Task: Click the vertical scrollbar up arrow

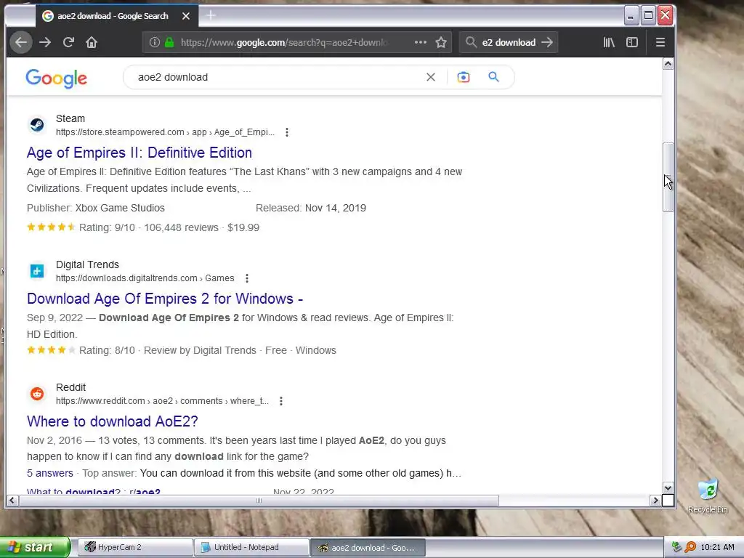Action: [x=668, y=64]
